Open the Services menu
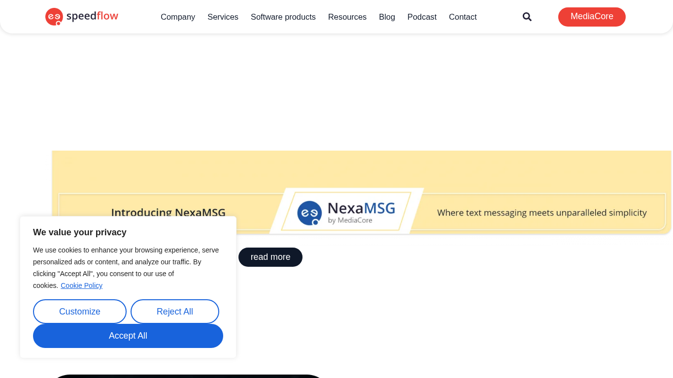 pyautogui.click(x=223, y=17)
